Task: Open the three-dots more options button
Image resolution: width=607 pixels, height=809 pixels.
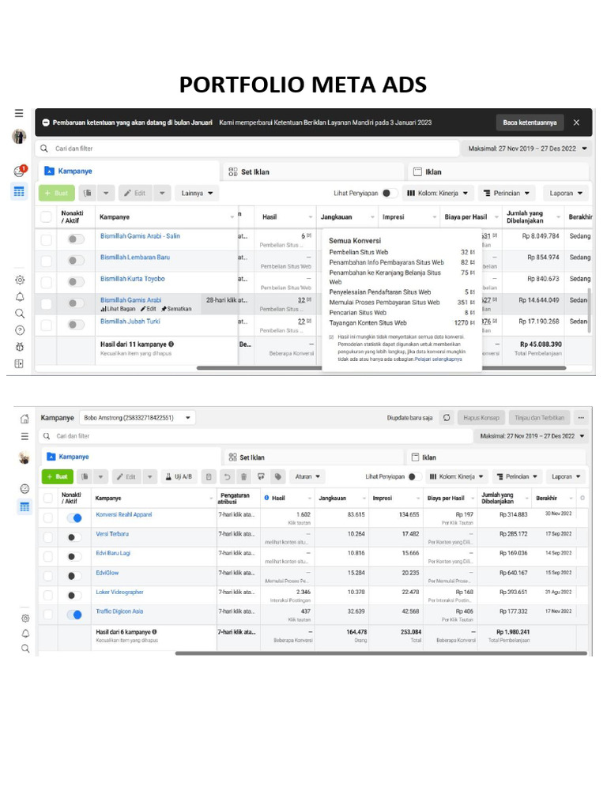Action: (581, 417)
